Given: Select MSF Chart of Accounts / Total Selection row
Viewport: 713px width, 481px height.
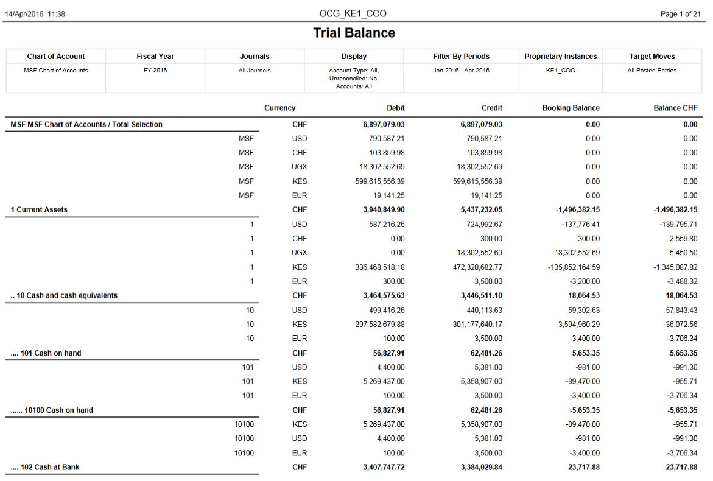Looking at the screenshot, I should (86, 125).
